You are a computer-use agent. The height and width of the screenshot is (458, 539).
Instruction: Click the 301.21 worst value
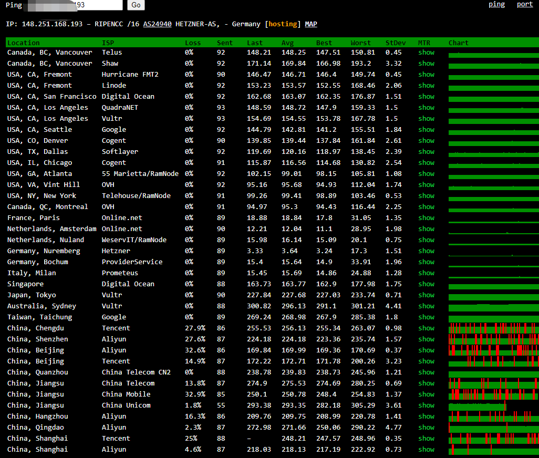(362, 306)
